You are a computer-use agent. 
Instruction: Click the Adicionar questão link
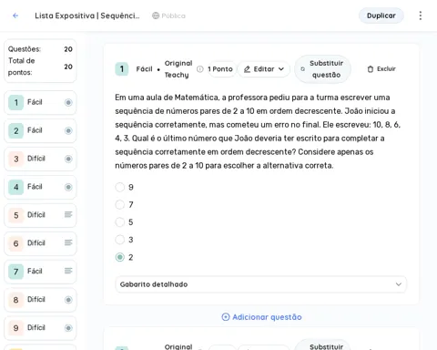point(261,317)
